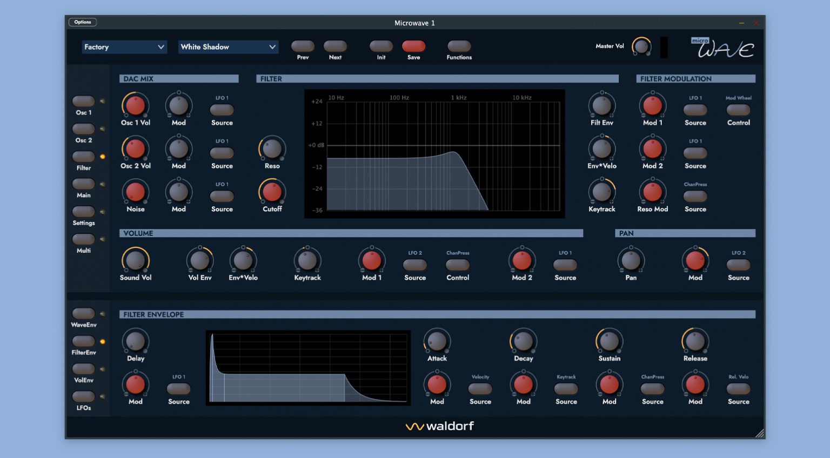Switch to the Filter panel
830x458 pixels.
point(83,156)
